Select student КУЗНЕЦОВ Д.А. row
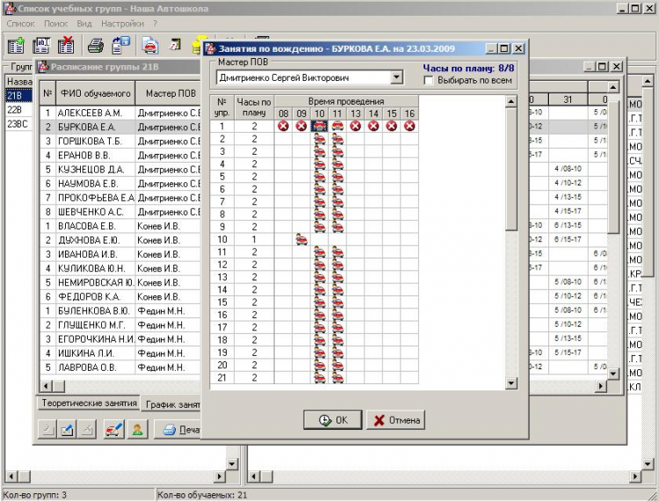The image size is (659, 502). click(x=120, y=169)
